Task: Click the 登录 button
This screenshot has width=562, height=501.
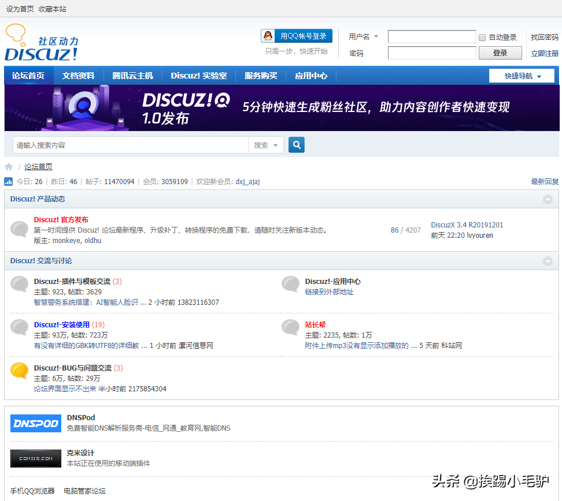Action: tap(500, 53)
